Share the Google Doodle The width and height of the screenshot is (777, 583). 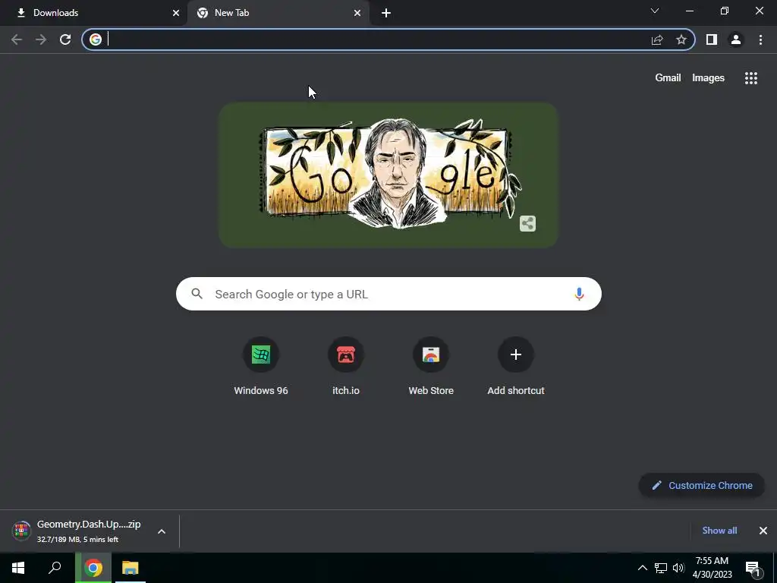click(x=528, y=224)
